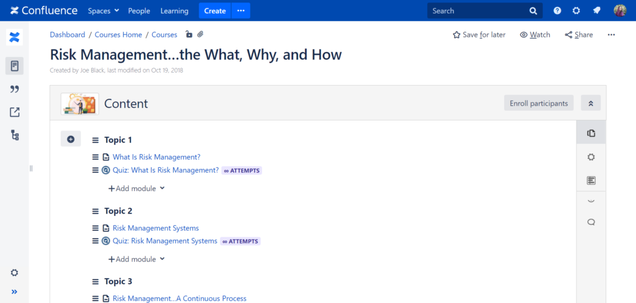The image size is (636, 303).
Task: Open the Pages icon in left sidebar
Action: (x=14, y=66)
